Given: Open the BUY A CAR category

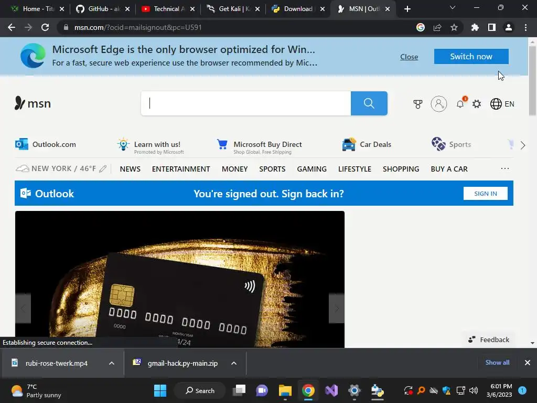Looking at the screenshot, I should tap(449, 169).
